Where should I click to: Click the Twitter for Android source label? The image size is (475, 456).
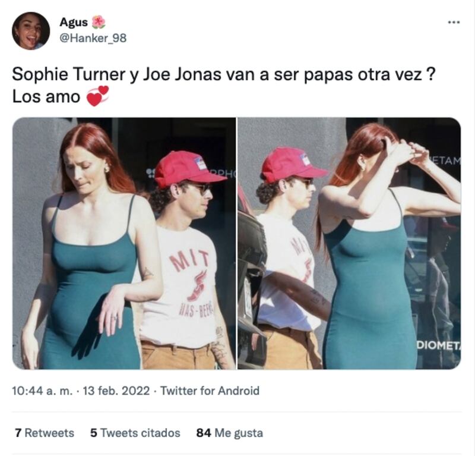(210, 391)
